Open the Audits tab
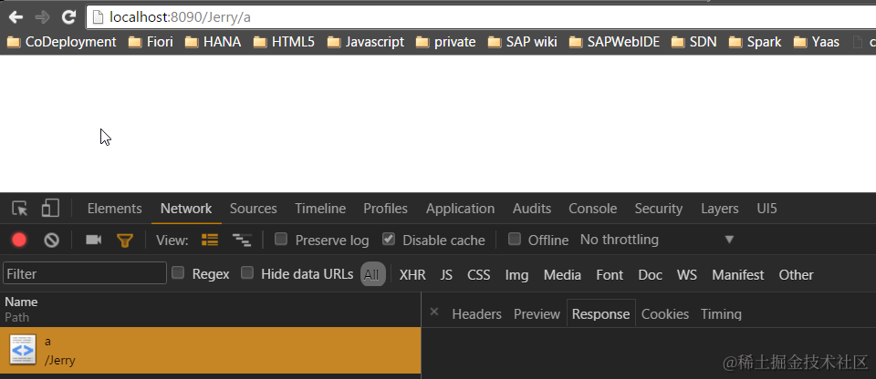The image size is (876, 379). 532,209
